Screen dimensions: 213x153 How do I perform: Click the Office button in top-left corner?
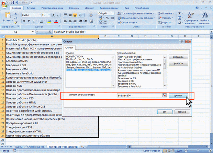coord(4,5)
